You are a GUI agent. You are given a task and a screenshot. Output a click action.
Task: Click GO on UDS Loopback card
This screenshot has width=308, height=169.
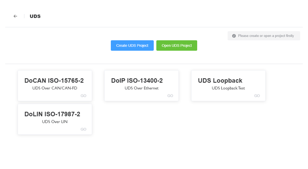point(257,96)
